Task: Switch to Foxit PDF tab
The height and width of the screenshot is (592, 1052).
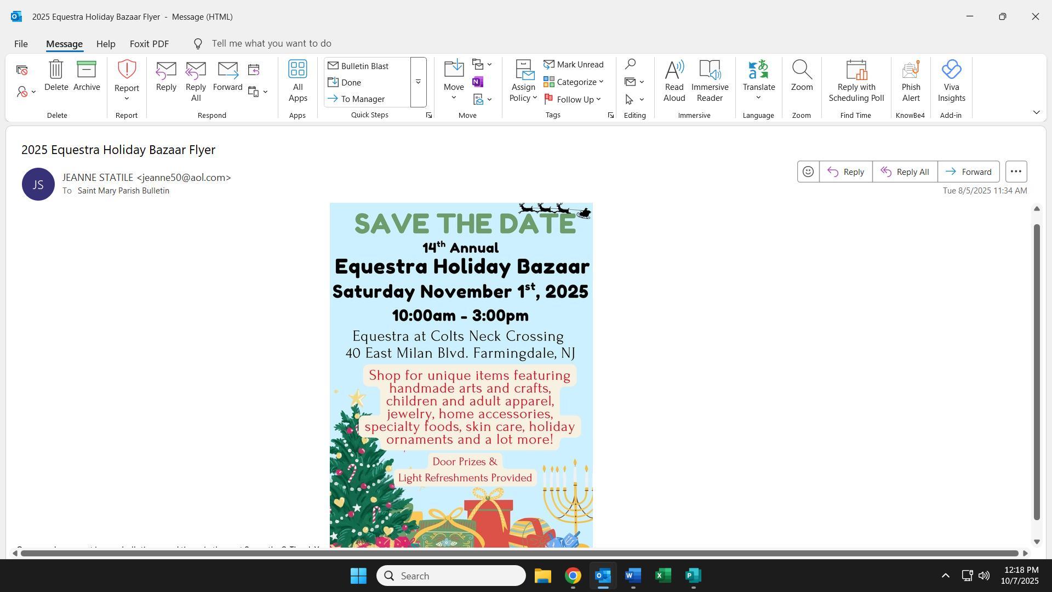Action: [149, 44]
